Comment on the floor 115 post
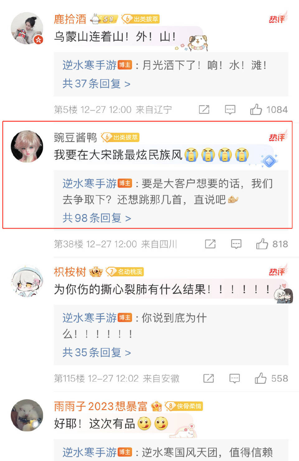299x461 pixels. pyautogui.click(x=235, y=379)
